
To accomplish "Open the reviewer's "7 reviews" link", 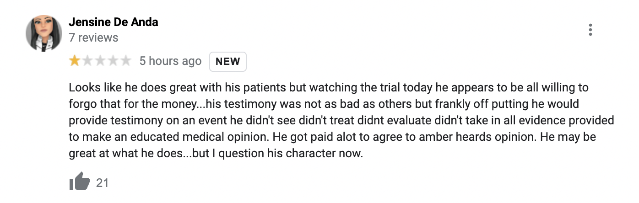I will 93,37.
